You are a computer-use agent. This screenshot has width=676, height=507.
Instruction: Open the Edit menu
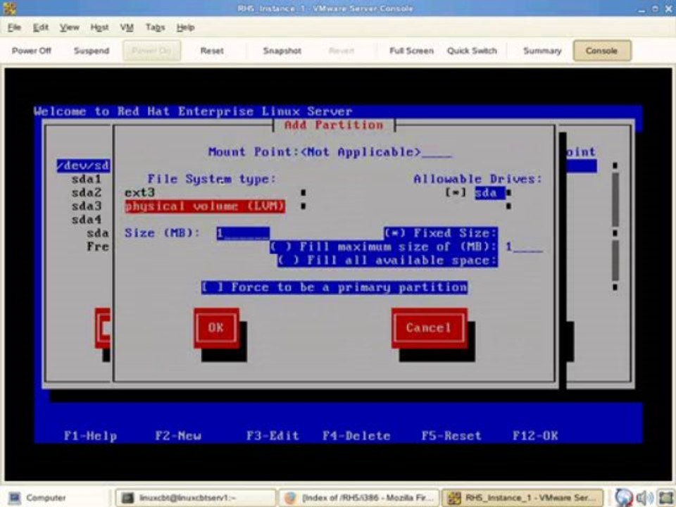click(x=41, y=27)
